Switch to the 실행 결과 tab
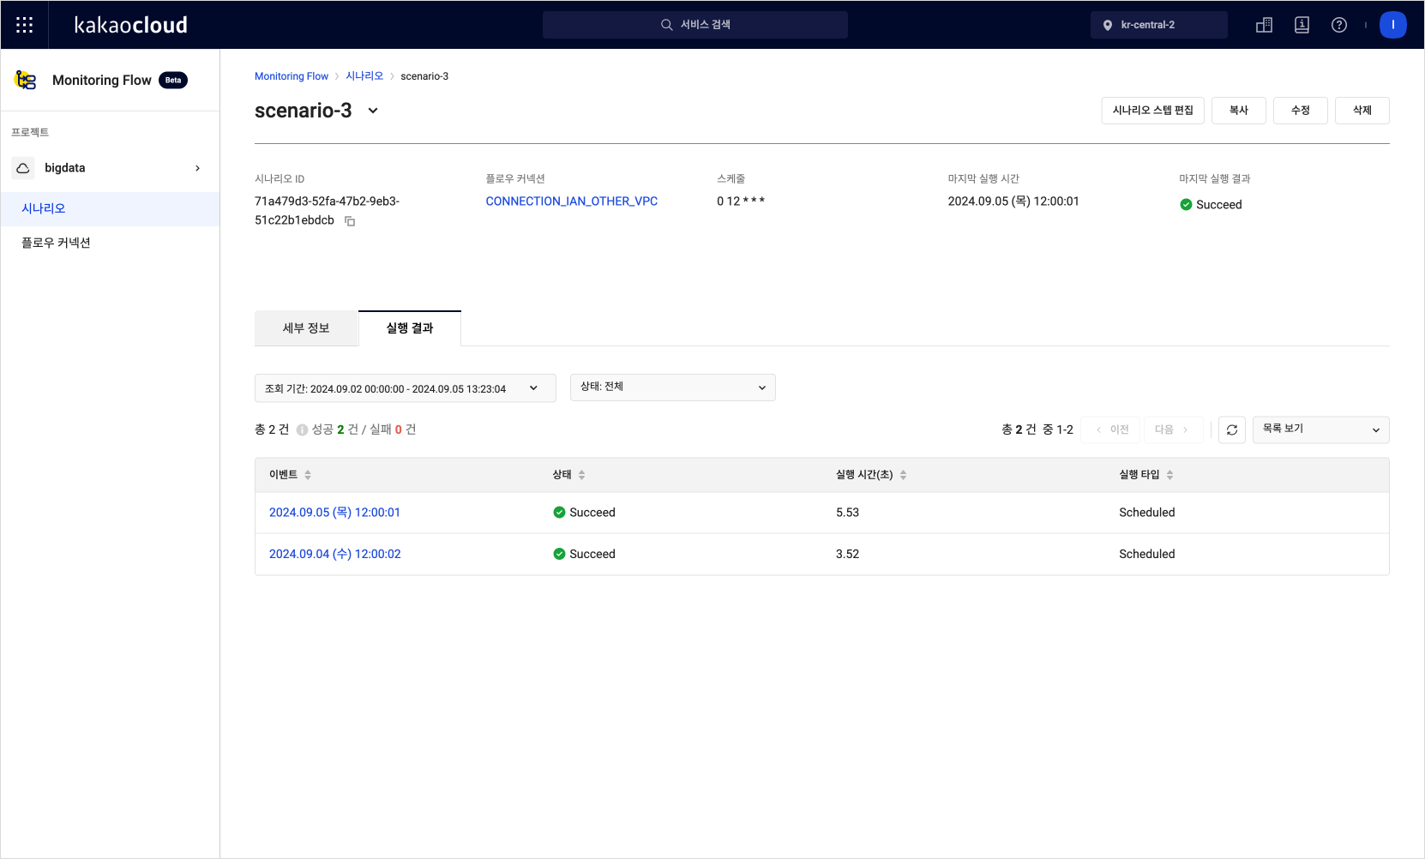The width and height of the screenshot is (1425, 859). click(x=410, y=328)
